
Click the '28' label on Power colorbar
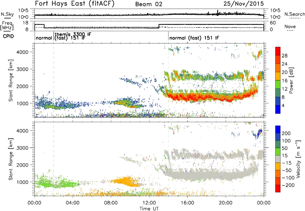pyautogui.click(x=284, y=56)
